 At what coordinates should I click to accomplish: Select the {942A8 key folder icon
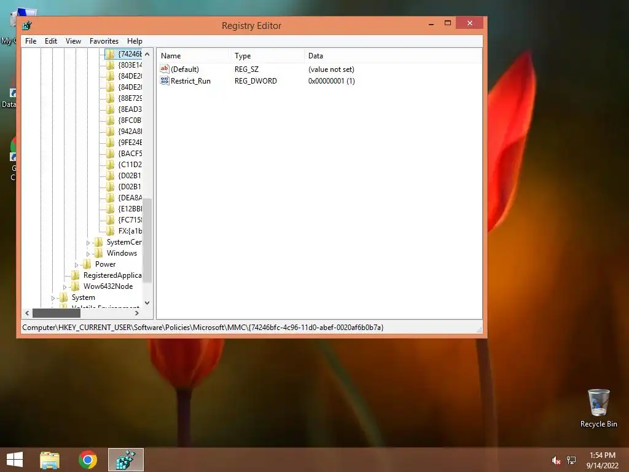[x=111, y=132]
